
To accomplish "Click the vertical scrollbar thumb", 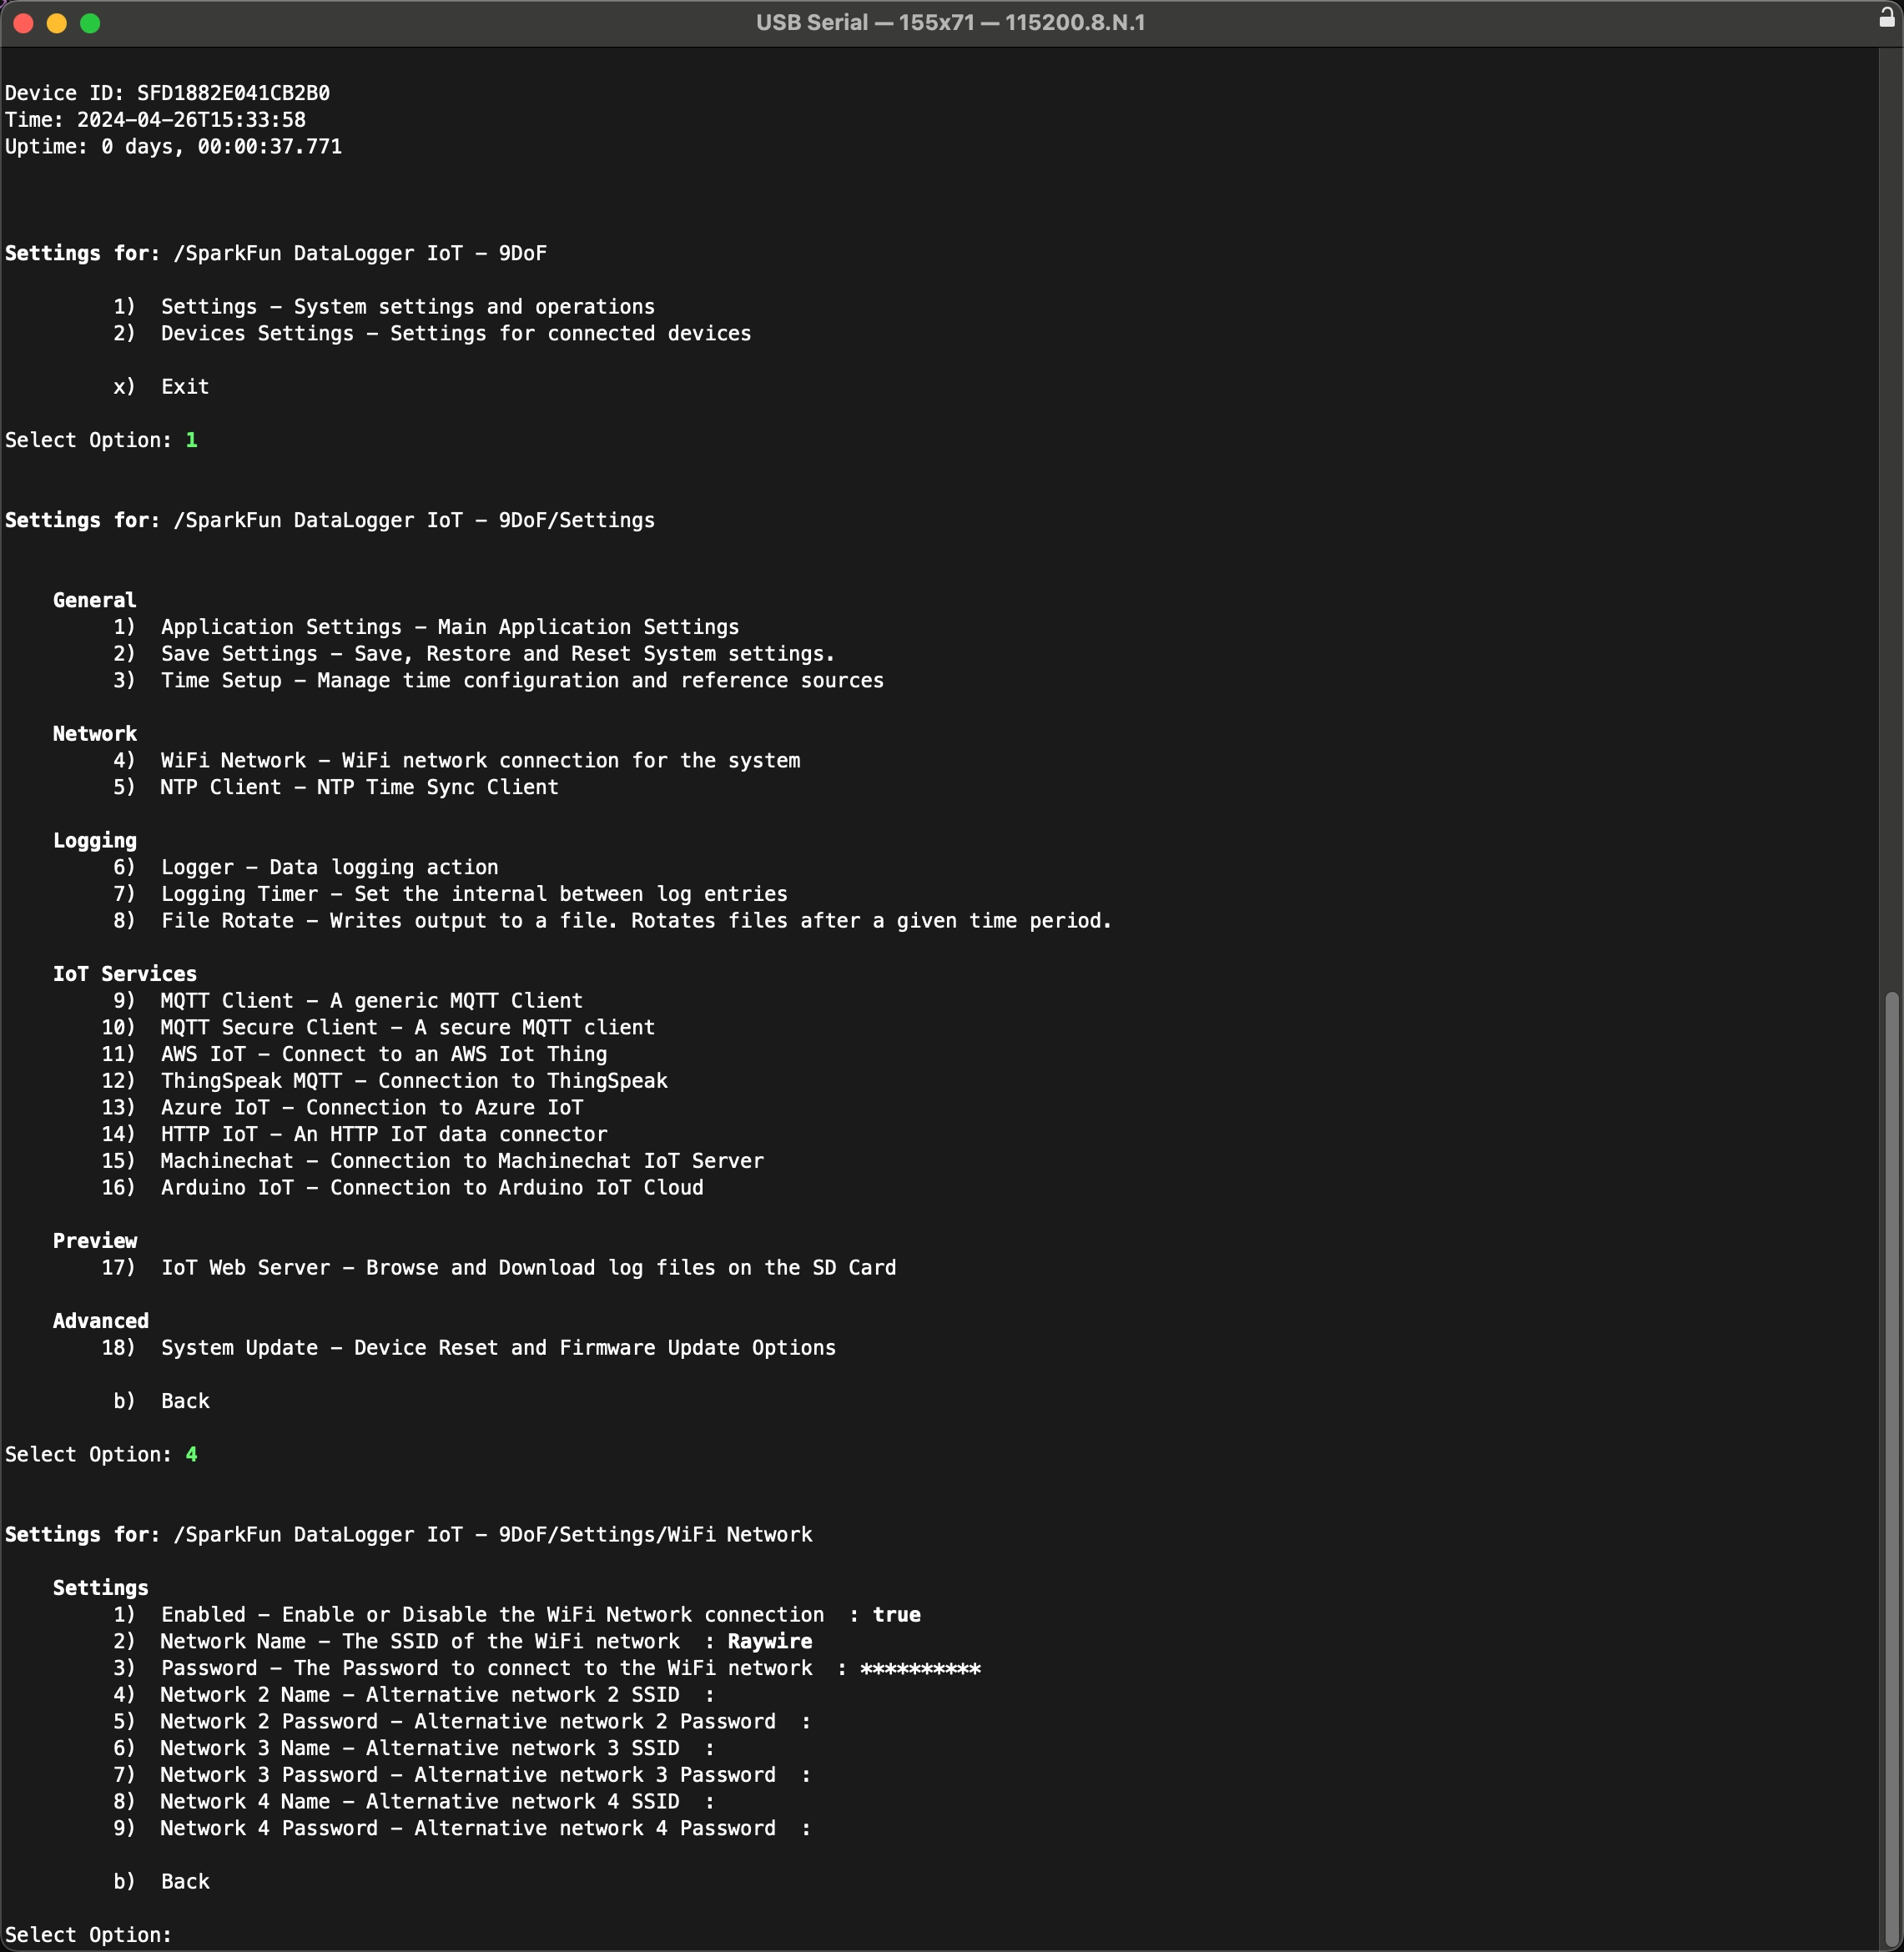I will coord(1890,1468).
